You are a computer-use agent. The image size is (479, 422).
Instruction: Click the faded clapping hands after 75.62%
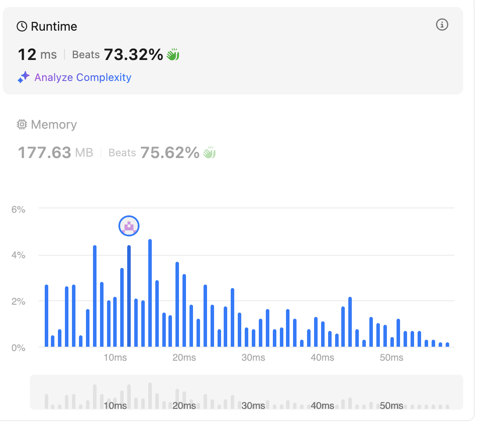tap(209, 153)
